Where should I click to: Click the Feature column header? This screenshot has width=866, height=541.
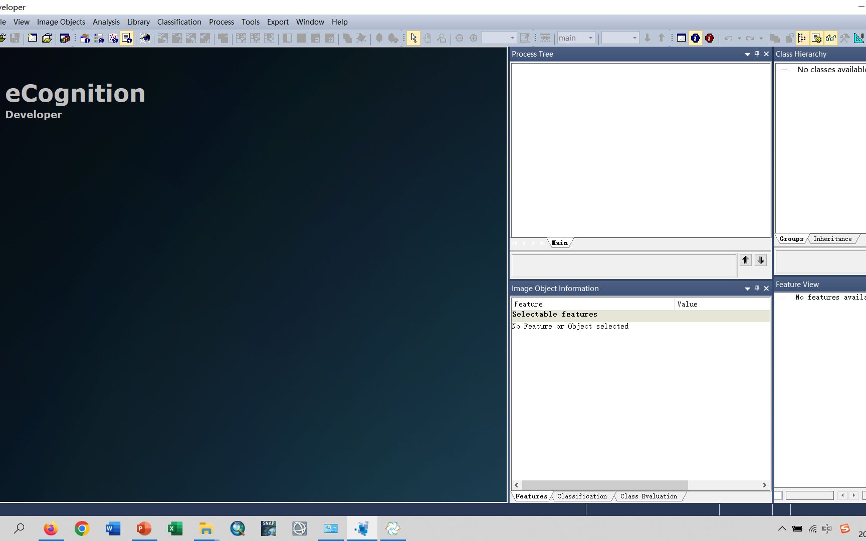[x=592, y=304]
